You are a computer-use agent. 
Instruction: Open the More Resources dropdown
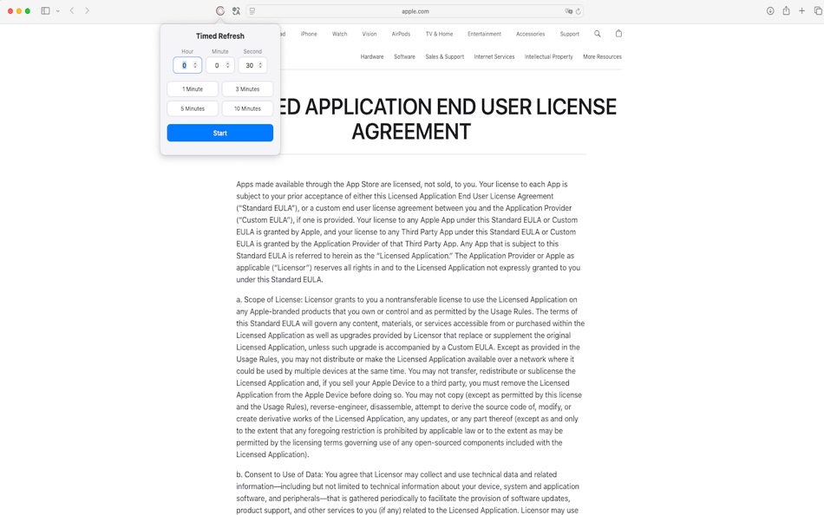tap(602, 55)
